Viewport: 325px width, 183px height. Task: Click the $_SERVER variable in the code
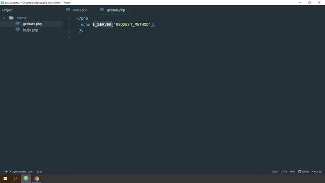(x=102, y=25)
